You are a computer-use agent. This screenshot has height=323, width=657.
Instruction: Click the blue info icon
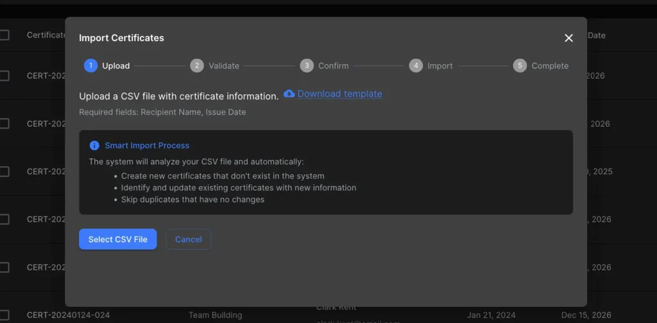coord(94,145)
